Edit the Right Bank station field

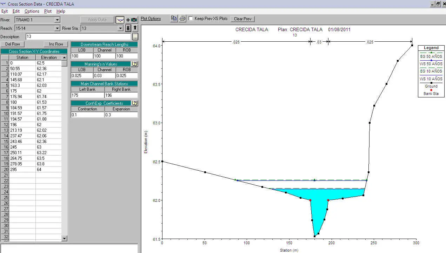121,95
